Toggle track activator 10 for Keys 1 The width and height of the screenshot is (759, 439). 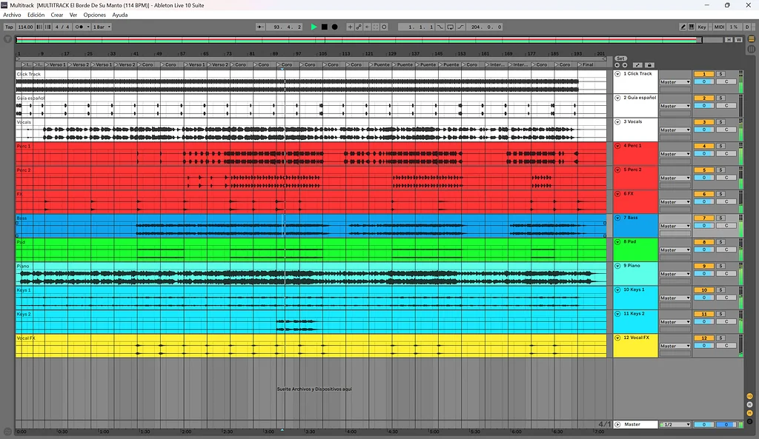pyautogui.click(x=704, y=290)
